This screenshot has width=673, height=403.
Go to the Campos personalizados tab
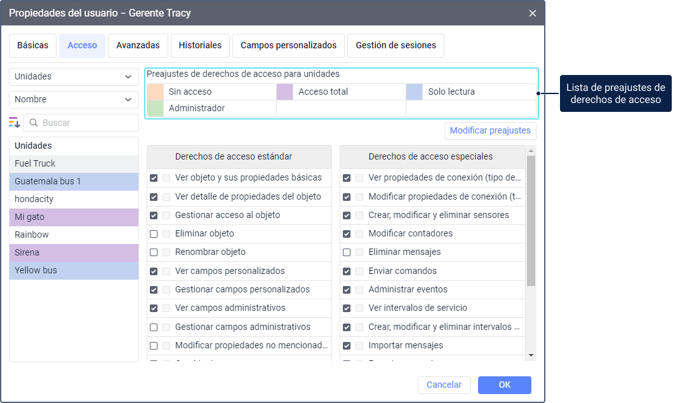click(x=288, y=46)
